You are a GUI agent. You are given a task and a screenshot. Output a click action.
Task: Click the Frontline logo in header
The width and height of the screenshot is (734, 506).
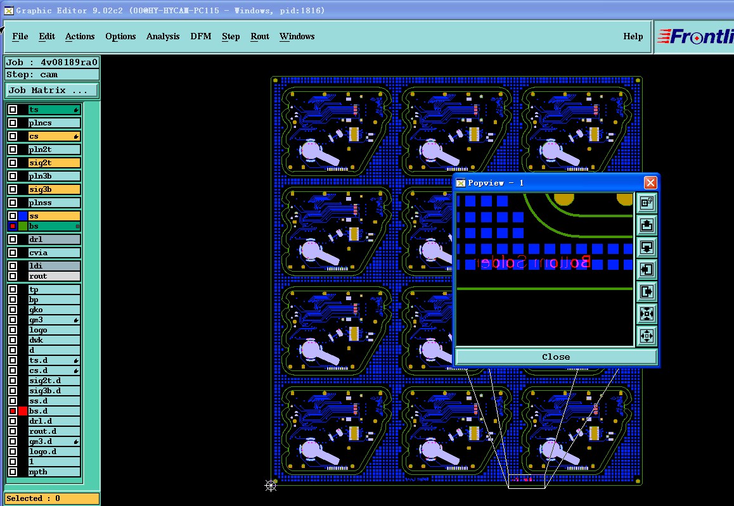coord(695,37)
